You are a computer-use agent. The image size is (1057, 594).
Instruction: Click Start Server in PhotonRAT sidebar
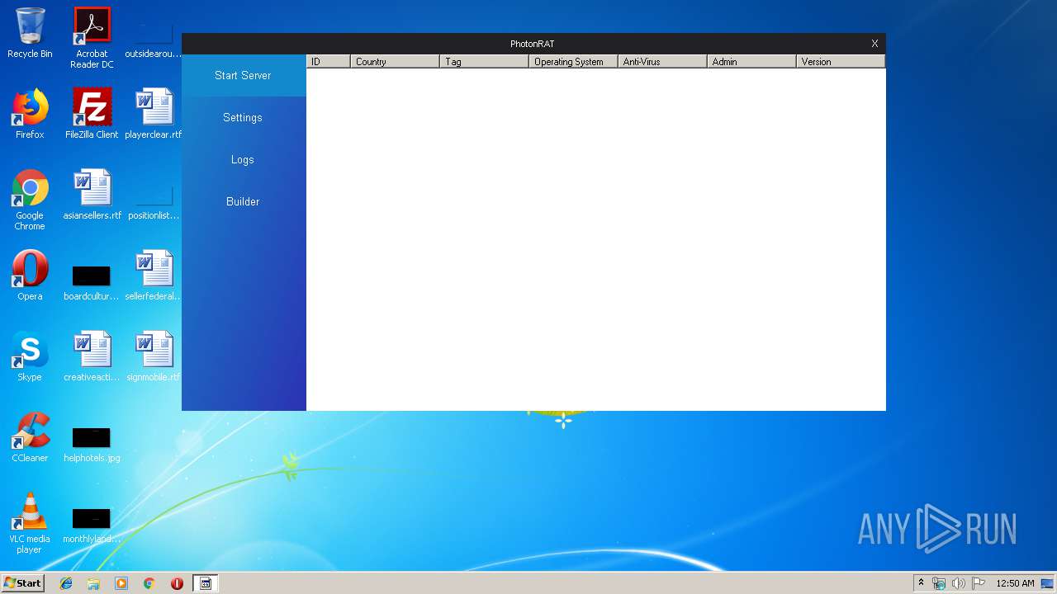(x=244, y=76)
